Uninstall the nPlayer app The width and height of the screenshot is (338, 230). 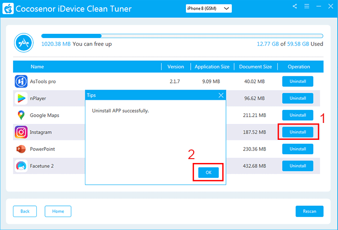tap(298, 98)
